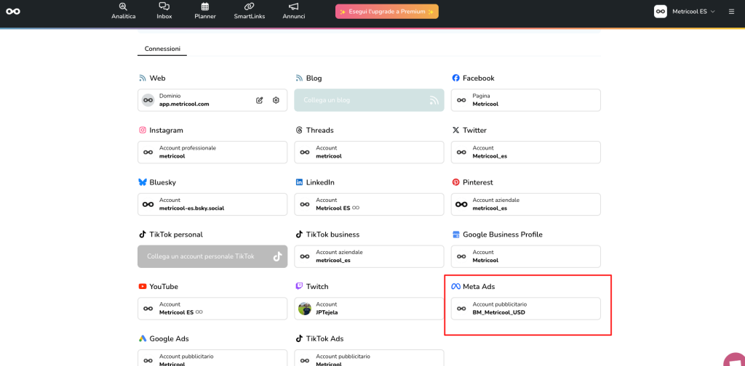Select the LinkedIn Metricool ES connection

(369, 204)
